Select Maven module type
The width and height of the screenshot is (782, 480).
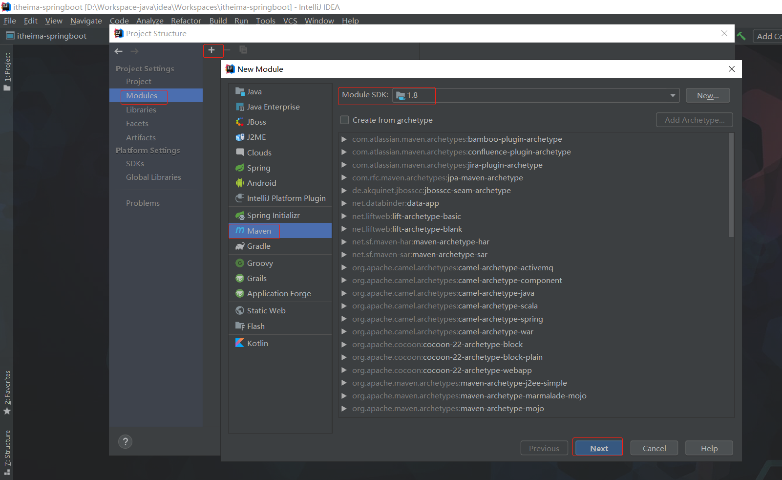[280, 231]
